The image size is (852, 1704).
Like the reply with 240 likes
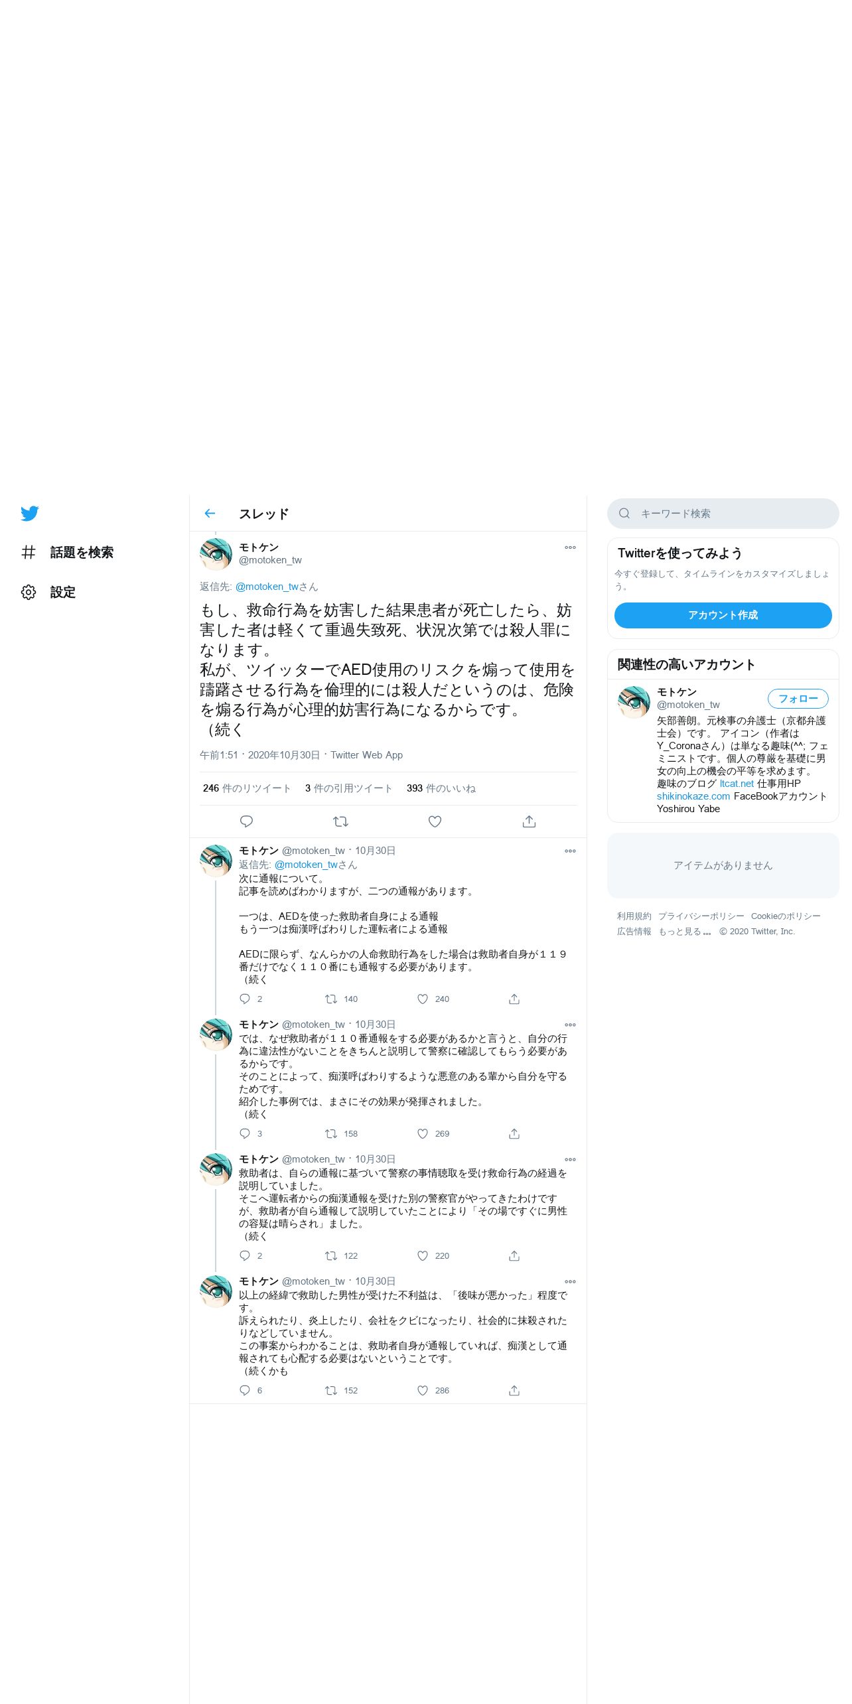point(423,999)
